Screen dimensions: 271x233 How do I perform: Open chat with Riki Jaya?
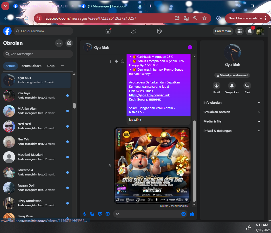[x=36, y=95]
